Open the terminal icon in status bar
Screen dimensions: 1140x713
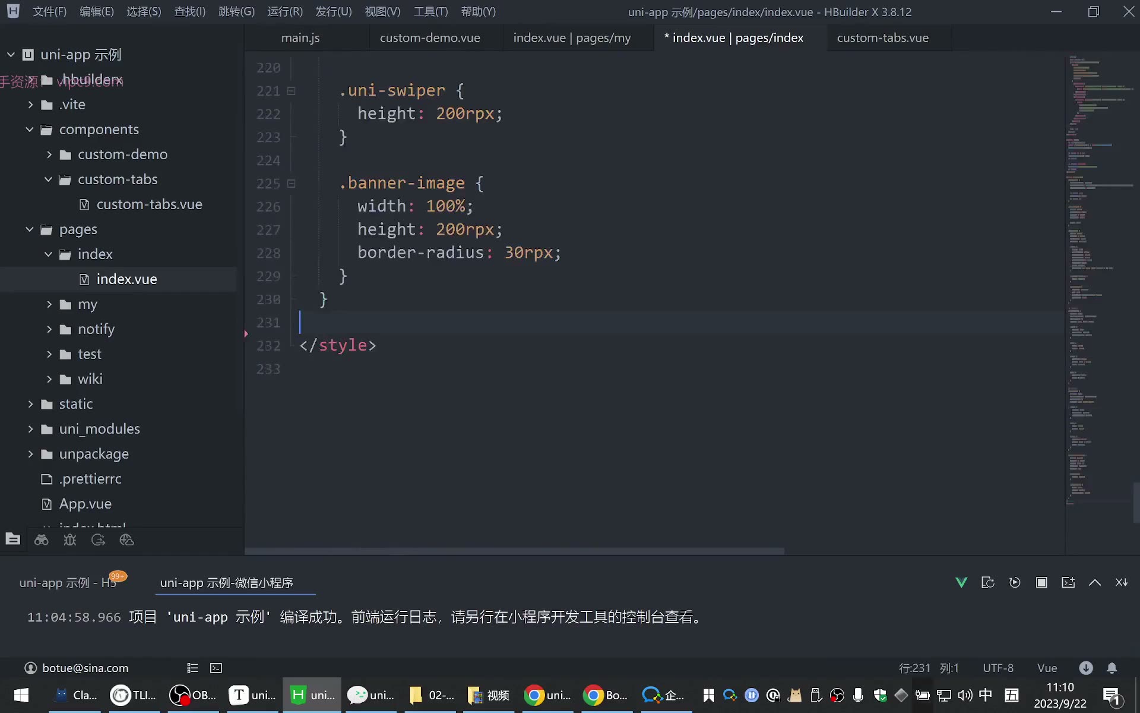point(216,668)
